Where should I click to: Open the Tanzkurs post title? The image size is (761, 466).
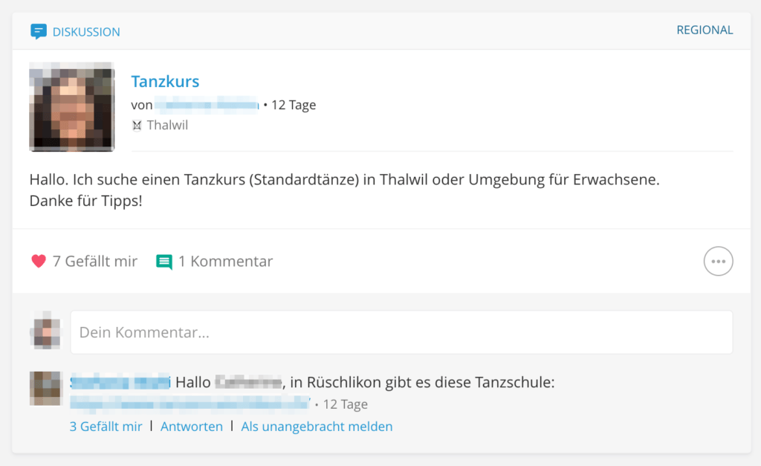[165, 81]
